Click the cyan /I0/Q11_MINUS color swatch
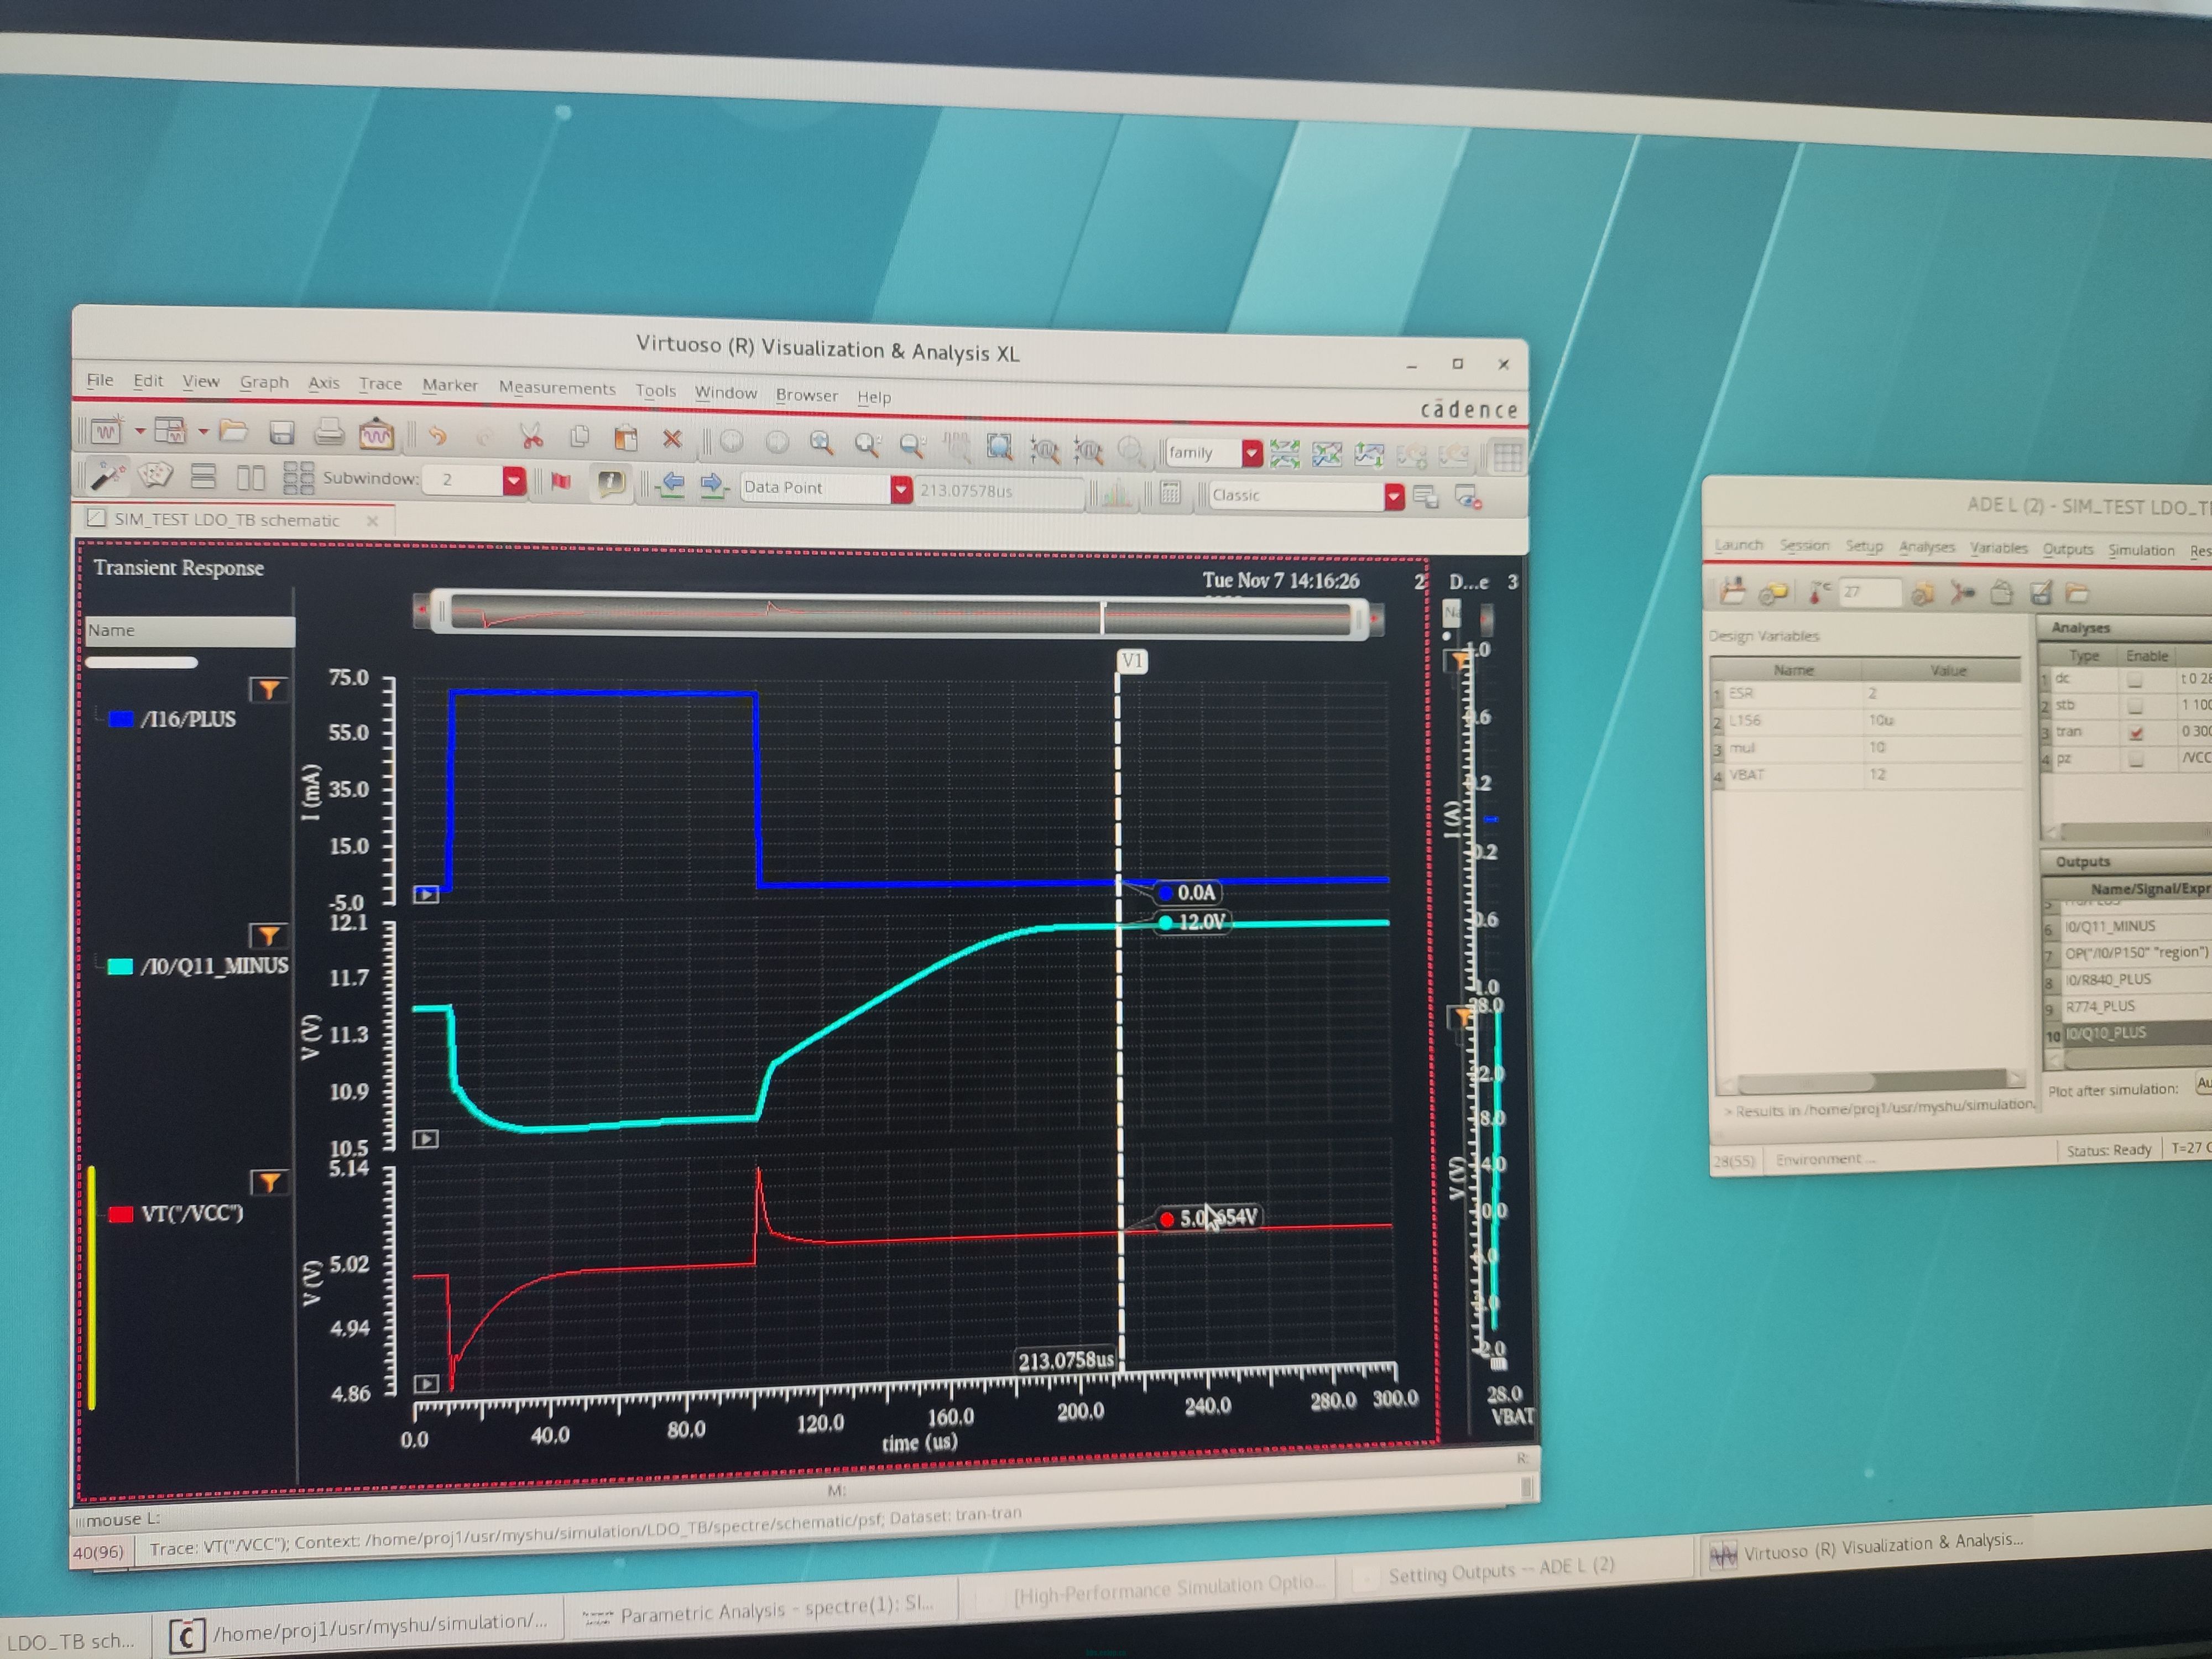Image resolution: width=2212 pixels, height=1659 pixels. click(120, 967)
